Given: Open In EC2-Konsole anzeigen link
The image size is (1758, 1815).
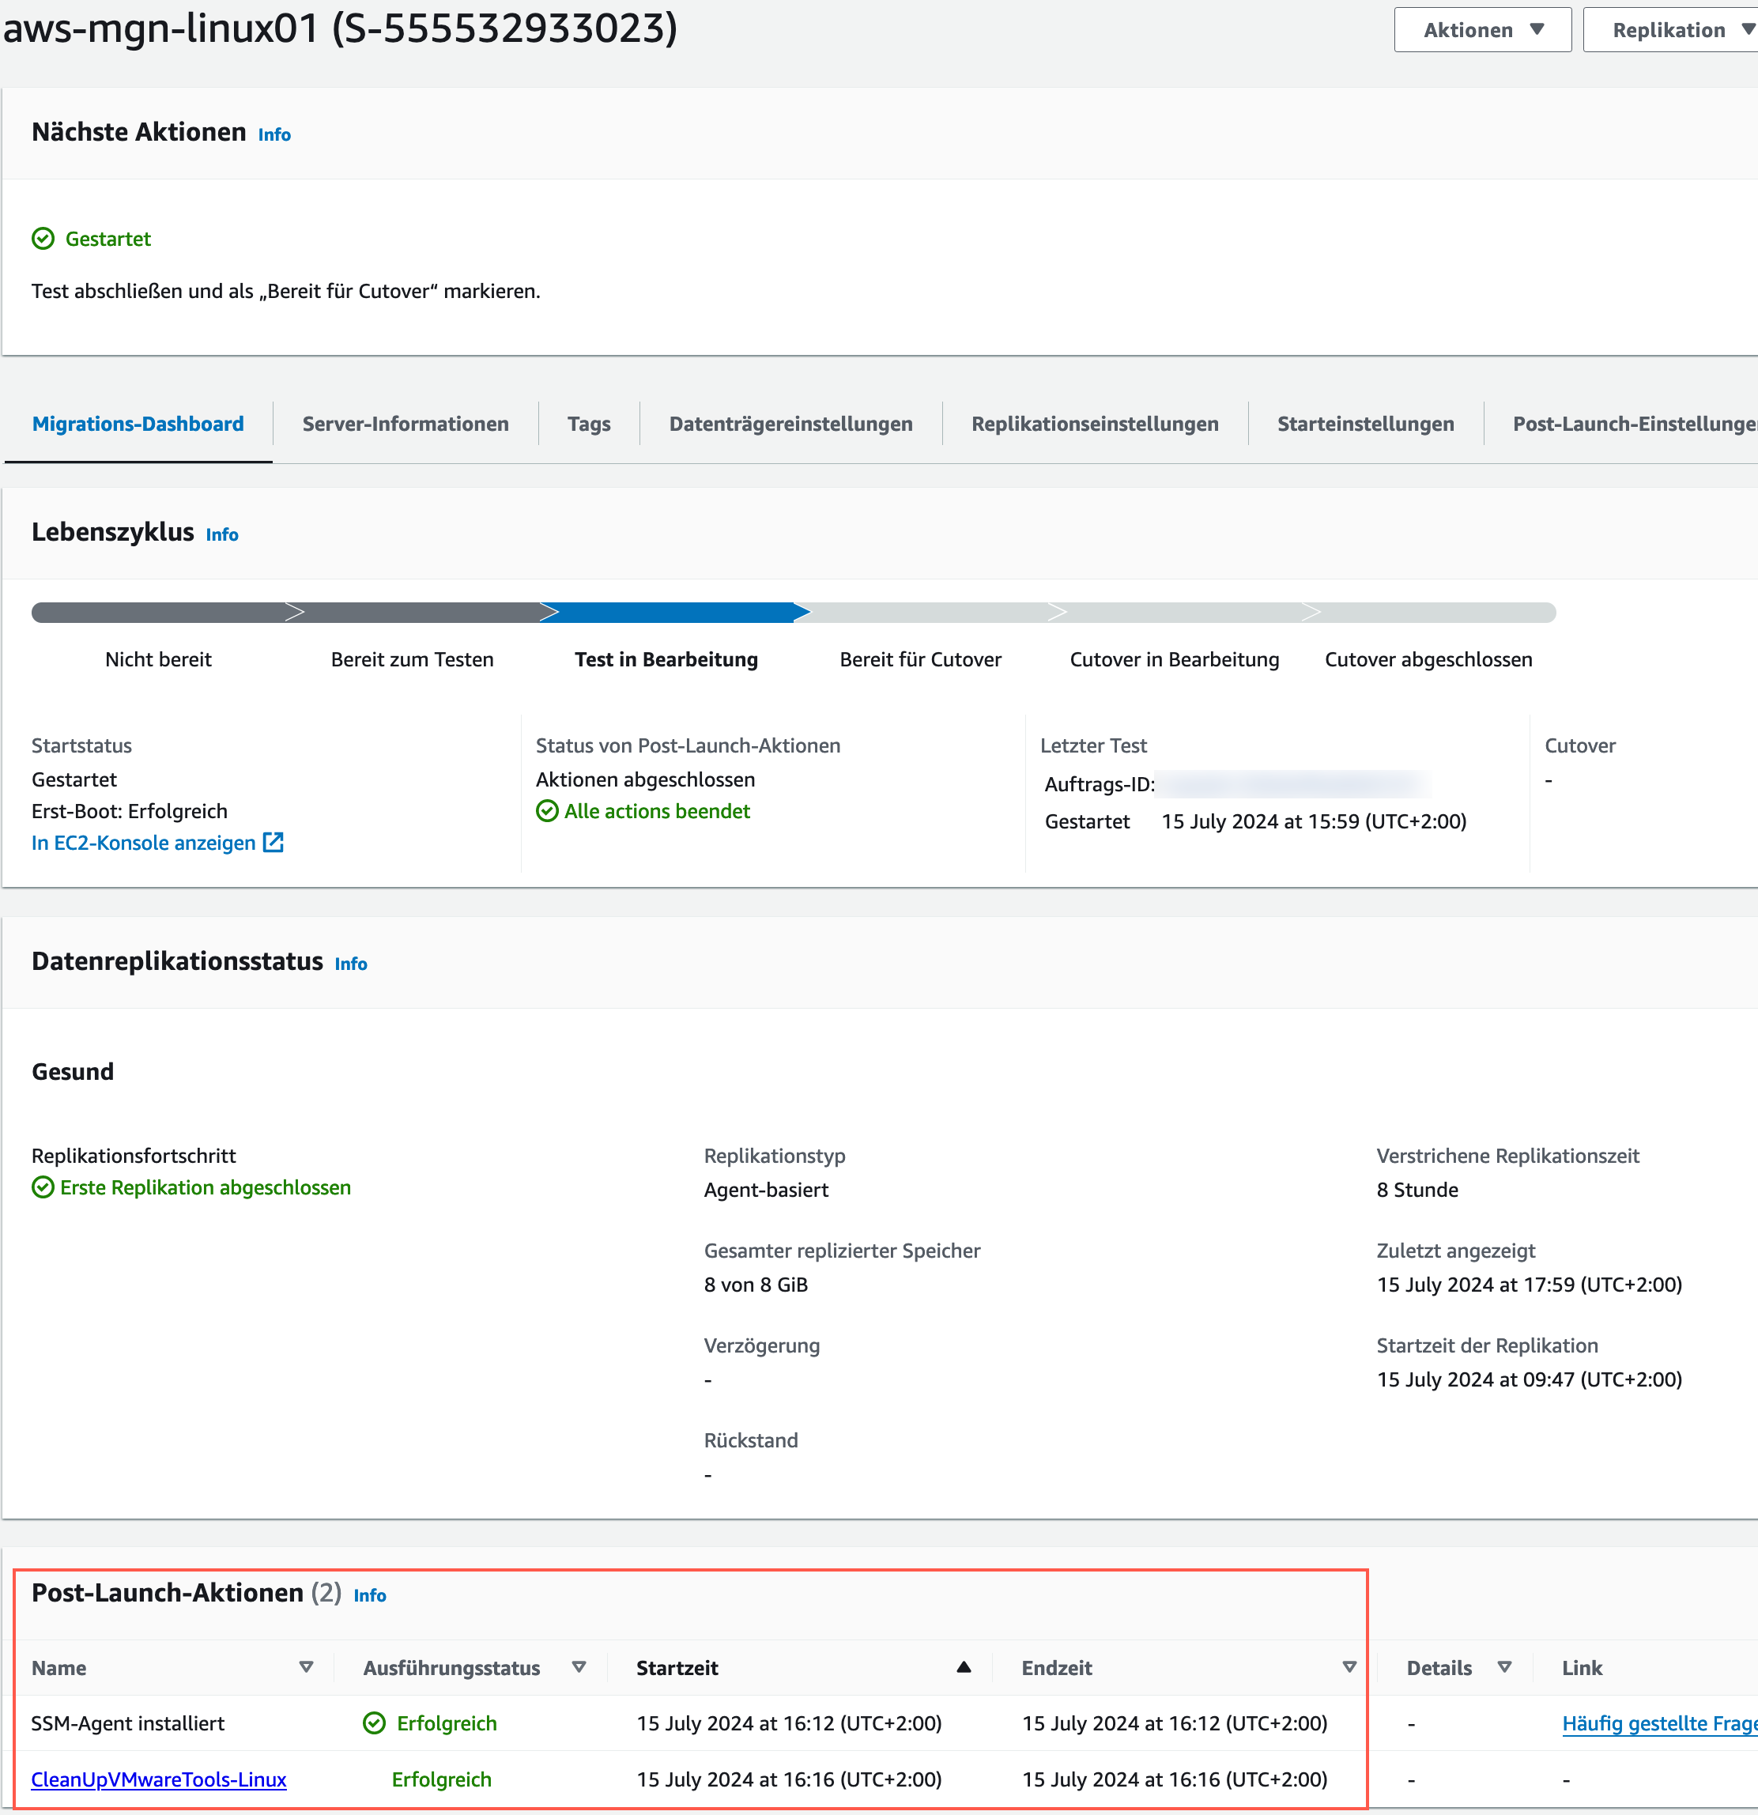Looking at the screenshot, I should 144,843.
